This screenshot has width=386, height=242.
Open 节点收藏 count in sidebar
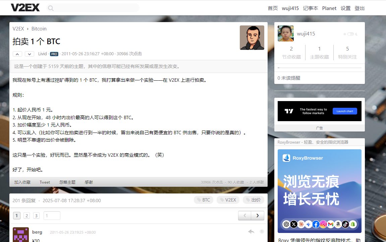point(291,53)
